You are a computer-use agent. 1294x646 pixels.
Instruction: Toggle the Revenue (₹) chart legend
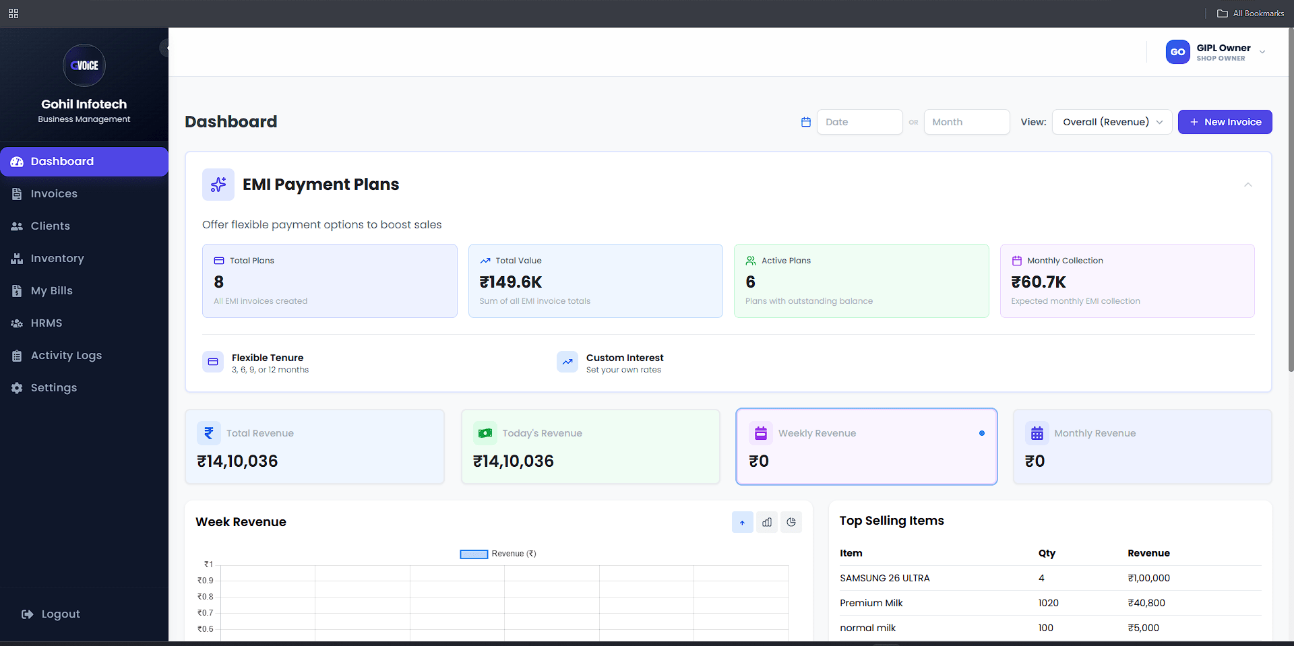[498, 554]
